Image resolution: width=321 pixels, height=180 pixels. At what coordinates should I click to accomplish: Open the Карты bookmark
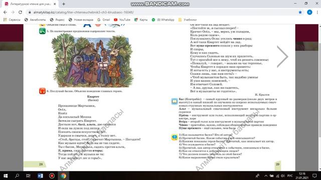point(141,20)
